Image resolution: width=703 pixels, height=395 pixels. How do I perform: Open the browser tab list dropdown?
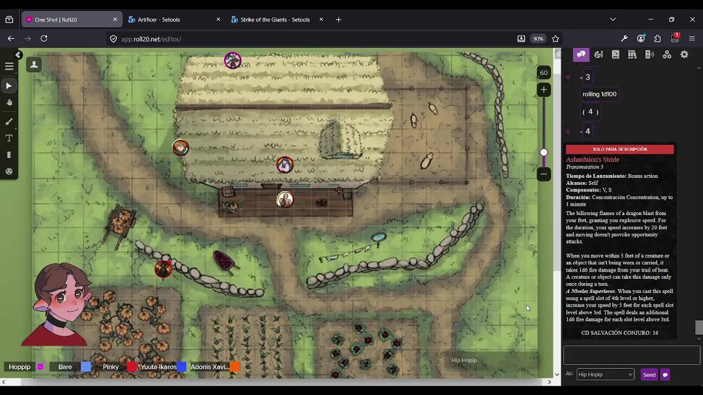tap(613, 20)
